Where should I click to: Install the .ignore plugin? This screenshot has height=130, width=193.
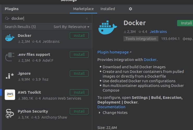(79, 73)
